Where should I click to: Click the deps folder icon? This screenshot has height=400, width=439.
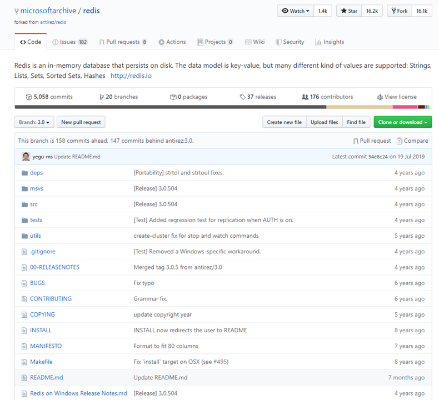tap(24, 173)
